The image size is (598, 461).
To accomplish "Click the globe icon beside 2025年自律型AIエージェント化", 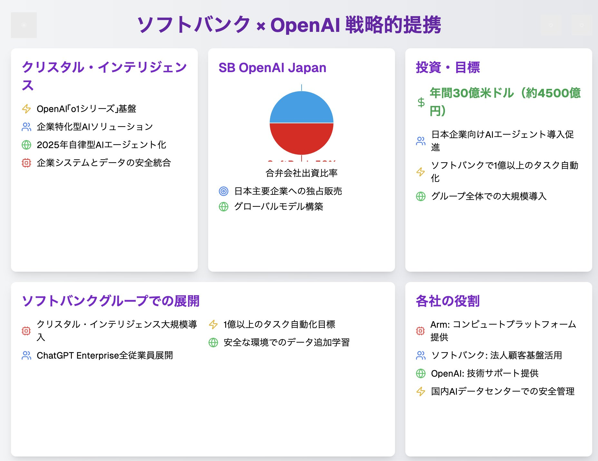I will point(26,145).
